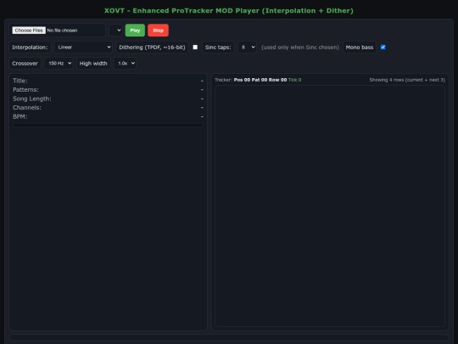
Task: Click the song progress bar below BPM
Action: 108,125
